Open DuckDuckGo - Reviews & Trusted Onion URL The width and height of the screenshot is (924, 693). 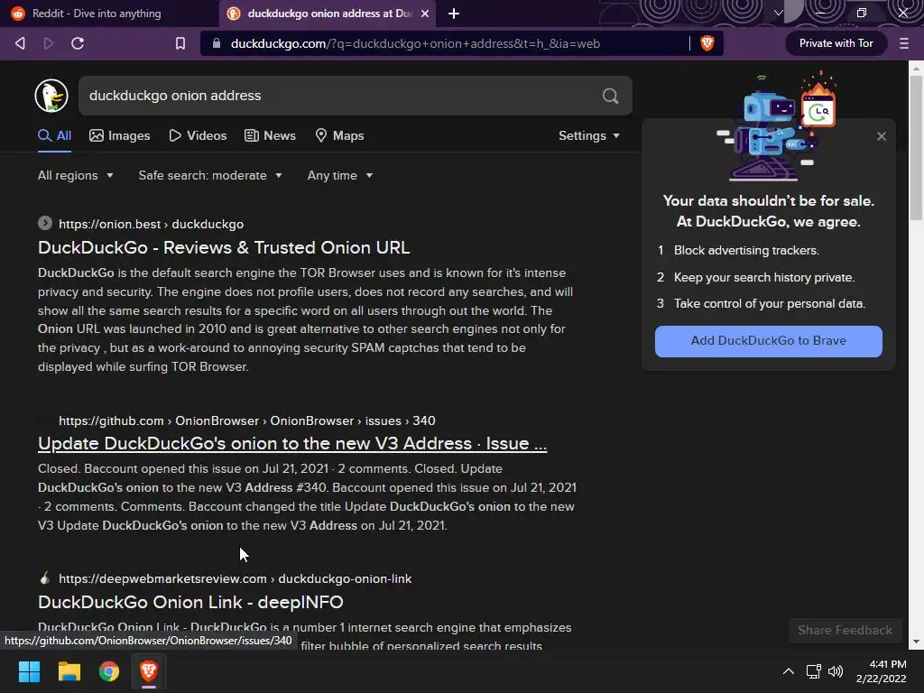click(x=224, y=247)
